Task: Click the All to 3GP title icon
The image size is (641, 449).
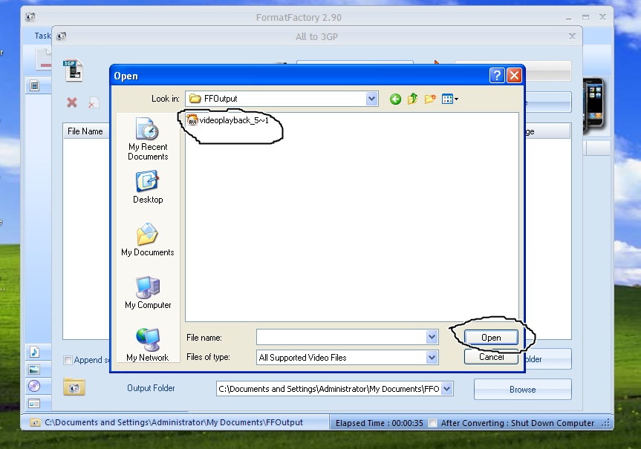Action: (62, 36)
